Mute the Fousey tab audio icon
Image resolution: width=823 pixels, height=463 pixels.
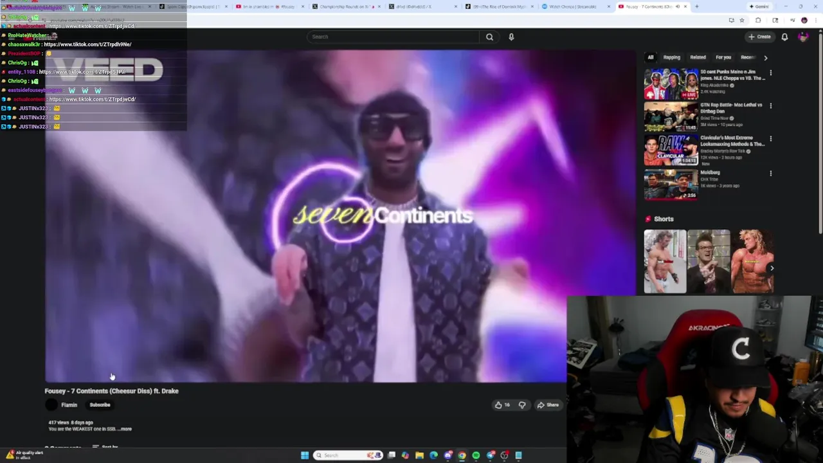tap(677, 6)
